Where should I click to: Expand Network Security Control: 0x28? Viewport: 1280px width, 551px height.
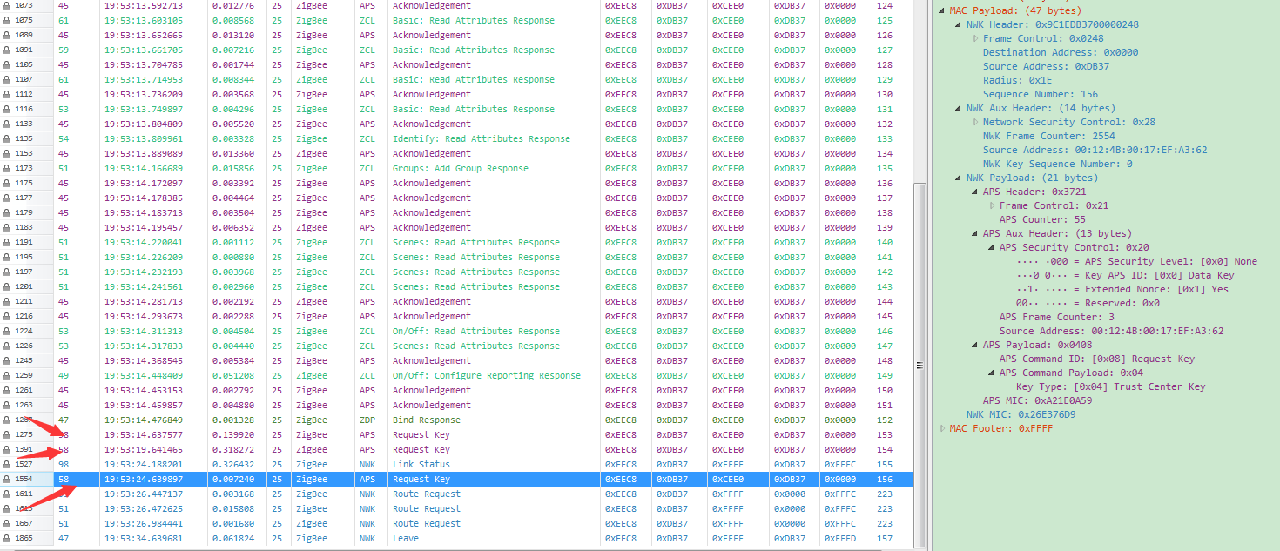[975, 122]
